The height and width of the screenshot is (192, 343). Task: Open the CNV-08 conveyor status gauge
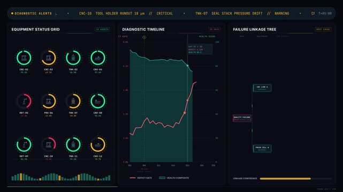coord(98,101)
